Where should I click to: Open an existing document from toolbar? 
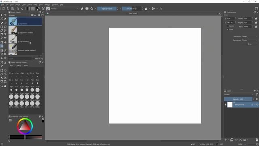coord(8,9)
